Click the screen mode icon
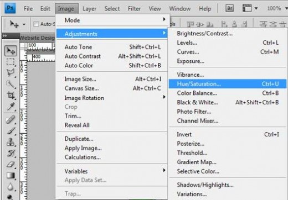The image size is (288, 200). pyautogui.click(x=247, y=8)
